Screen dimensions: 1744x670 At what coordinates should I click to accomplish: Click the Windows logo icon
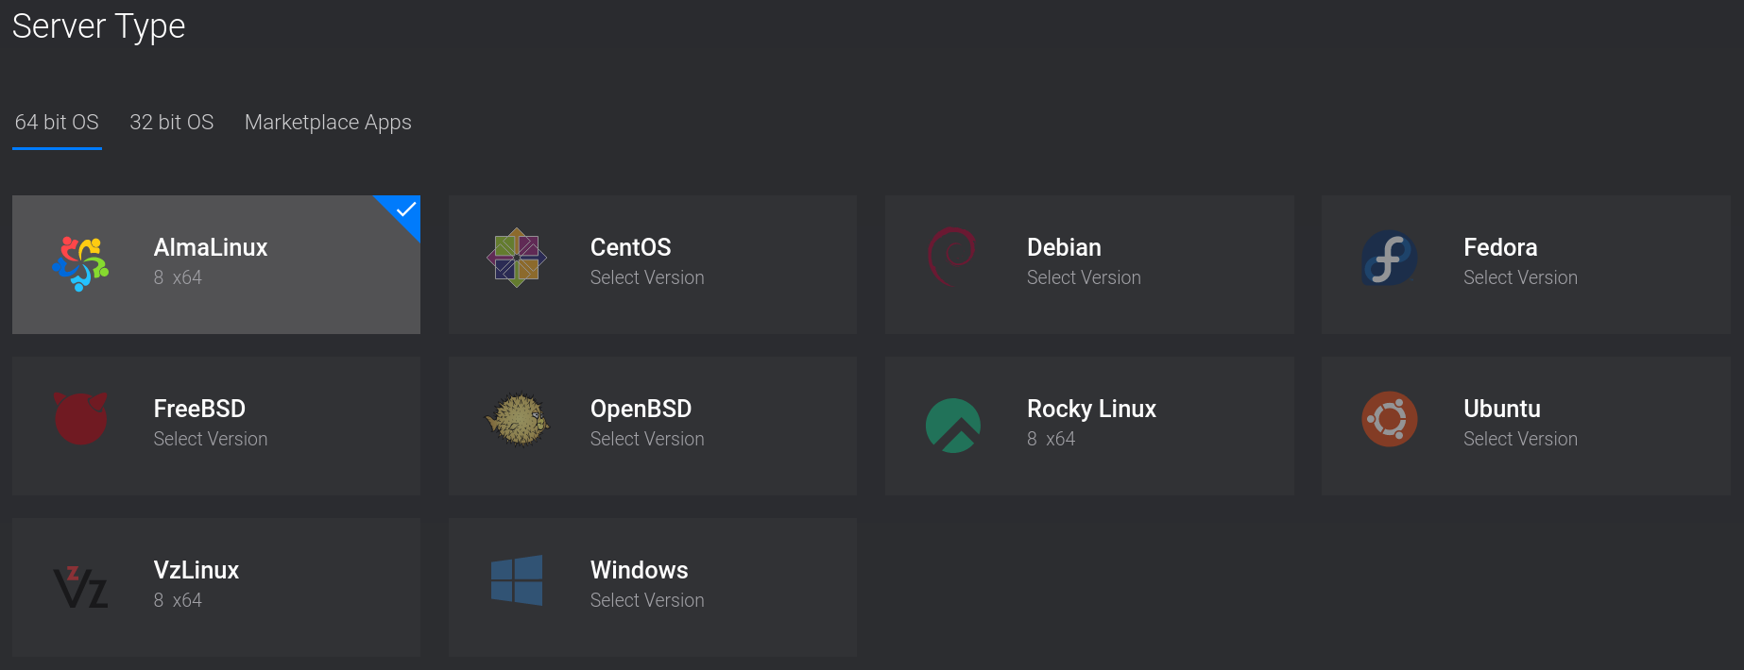517,580
